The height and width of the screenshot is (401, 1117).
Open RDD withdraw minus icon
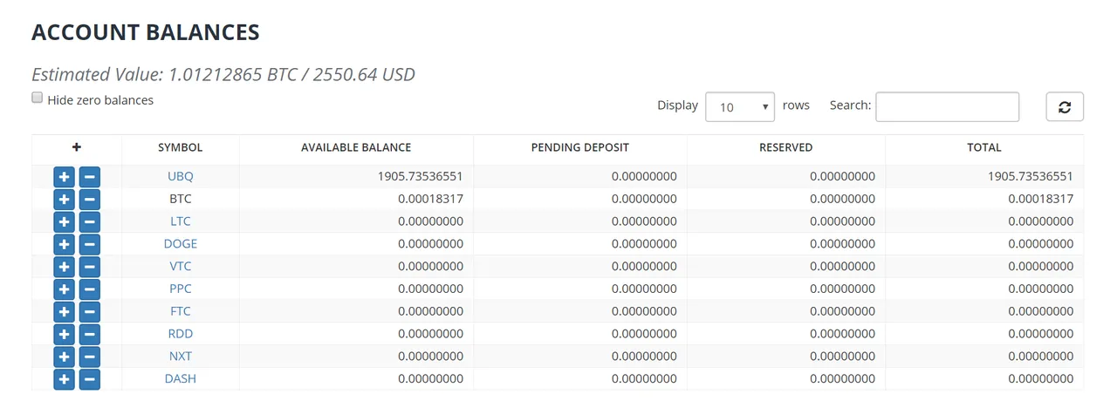click(89, 334)
